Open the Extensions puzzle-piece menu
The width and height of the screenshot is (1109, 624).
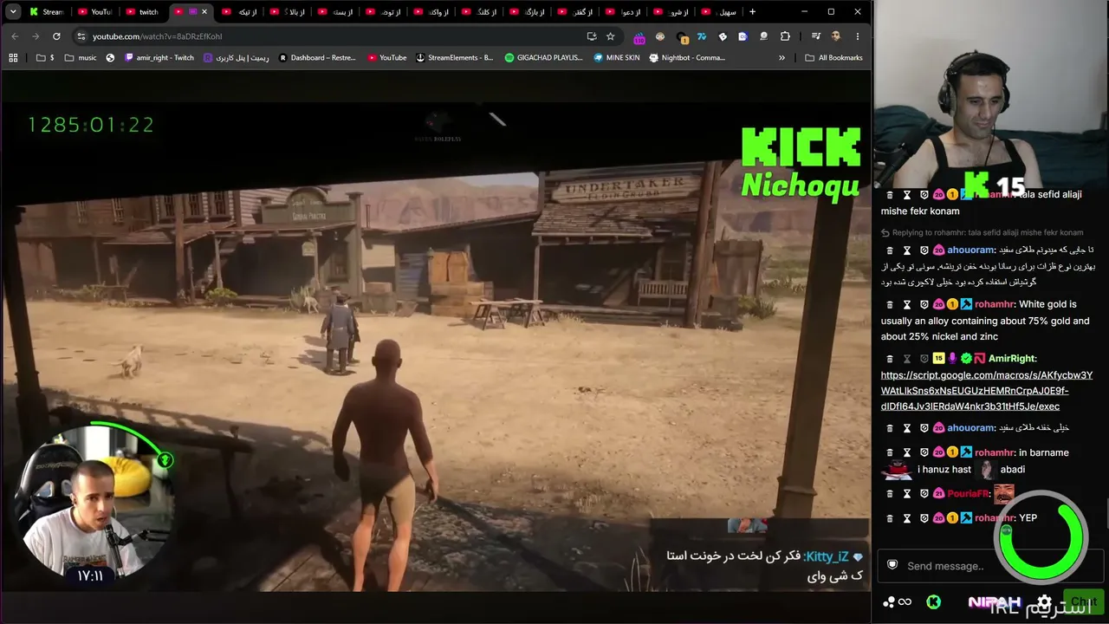(785, 36)
